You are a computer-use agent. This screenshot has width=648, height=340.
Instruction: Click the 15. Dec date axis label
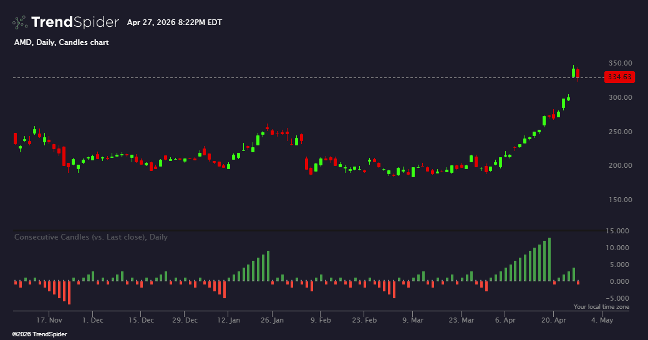tap(141, 320)
